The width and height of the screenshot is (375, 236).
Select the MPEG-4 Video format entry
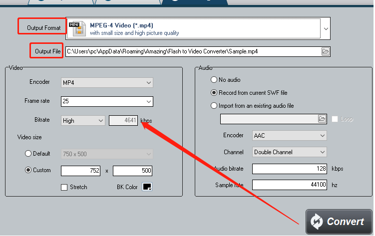[193, 28]
